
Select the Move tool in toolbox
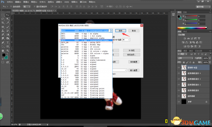(8, 15)
